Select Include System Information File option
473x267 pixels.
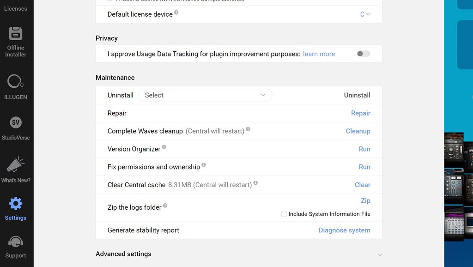[x=284, y=214]
